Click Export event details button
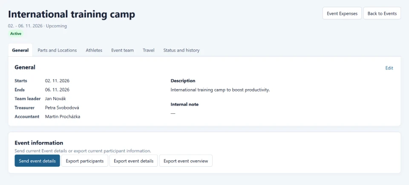The width and height of the screenshot is (409, 185). click(x=133, y=161)
